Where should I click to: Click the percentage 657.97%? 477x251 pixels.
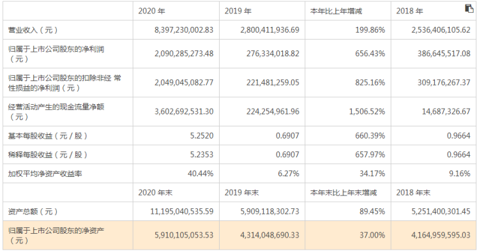(x=370, y=155)
